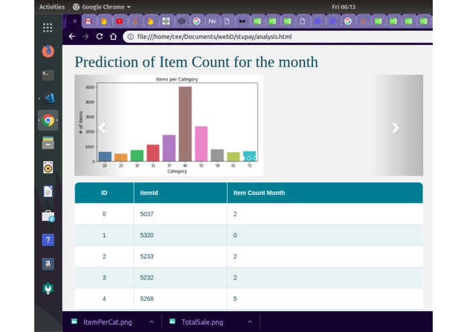Screen dimensions: 467x332
Task: Open Ubuntu Software from the dock
Action: coord(48,216)
